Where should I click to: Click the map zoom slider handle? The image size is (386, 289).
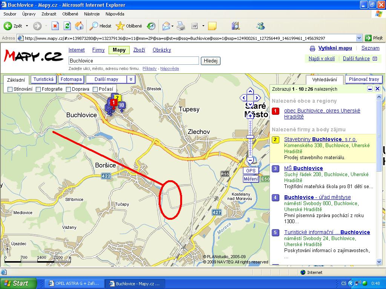(250, 137)
